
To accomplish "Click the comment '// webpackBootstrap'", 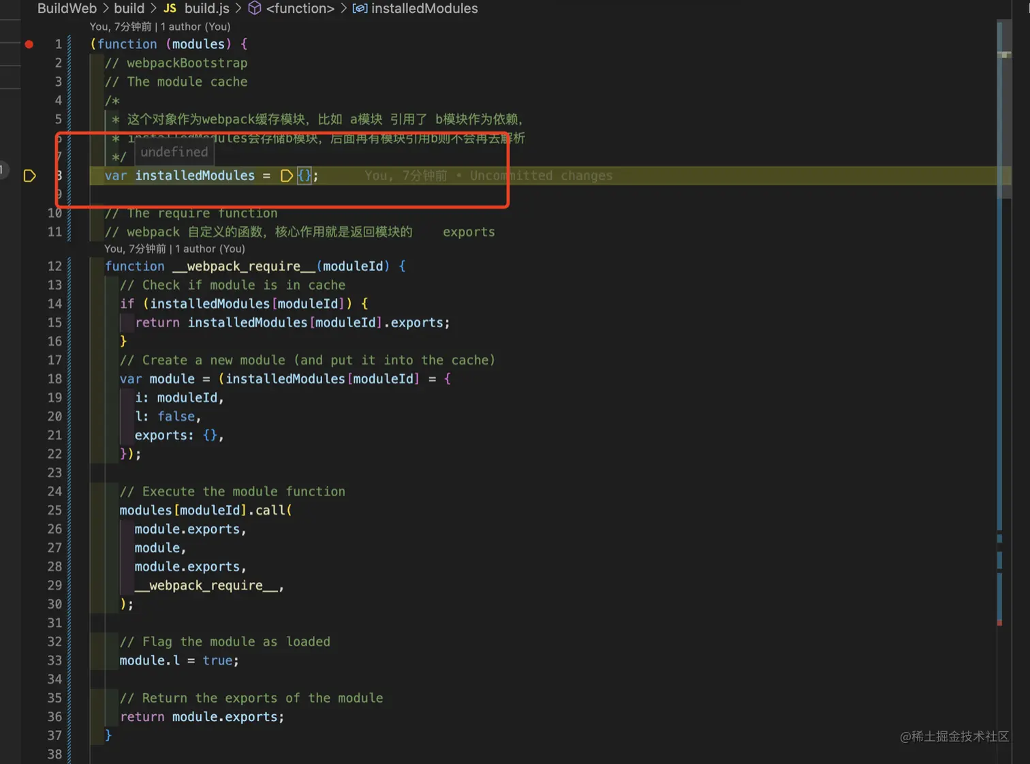I will tap(176, 63).
